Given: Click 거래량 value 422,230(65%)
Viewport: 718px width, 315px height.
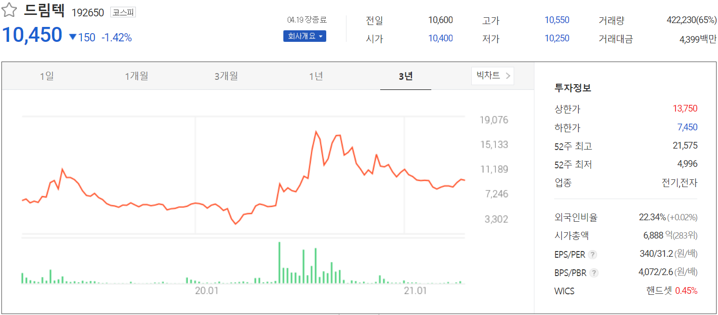Looking at the screenshot, I should (x=691, y=20).
